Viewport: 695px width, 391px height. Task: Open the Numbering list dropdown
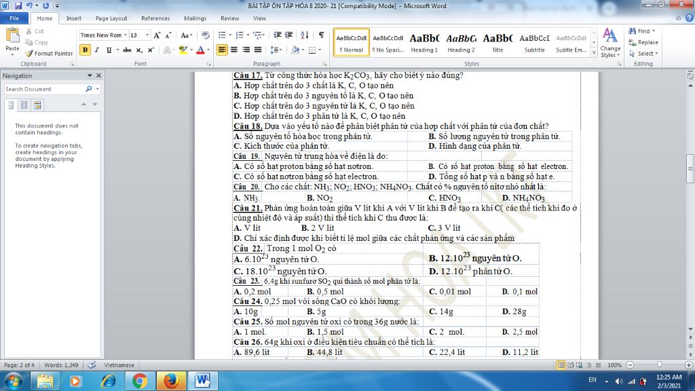tap(248, 35)
